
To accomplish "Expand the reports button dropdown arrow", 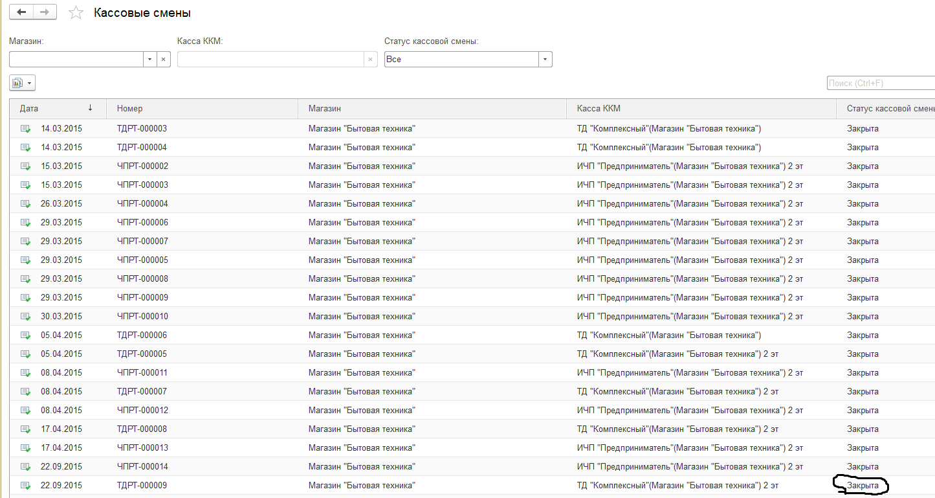I will click(30, 83).
